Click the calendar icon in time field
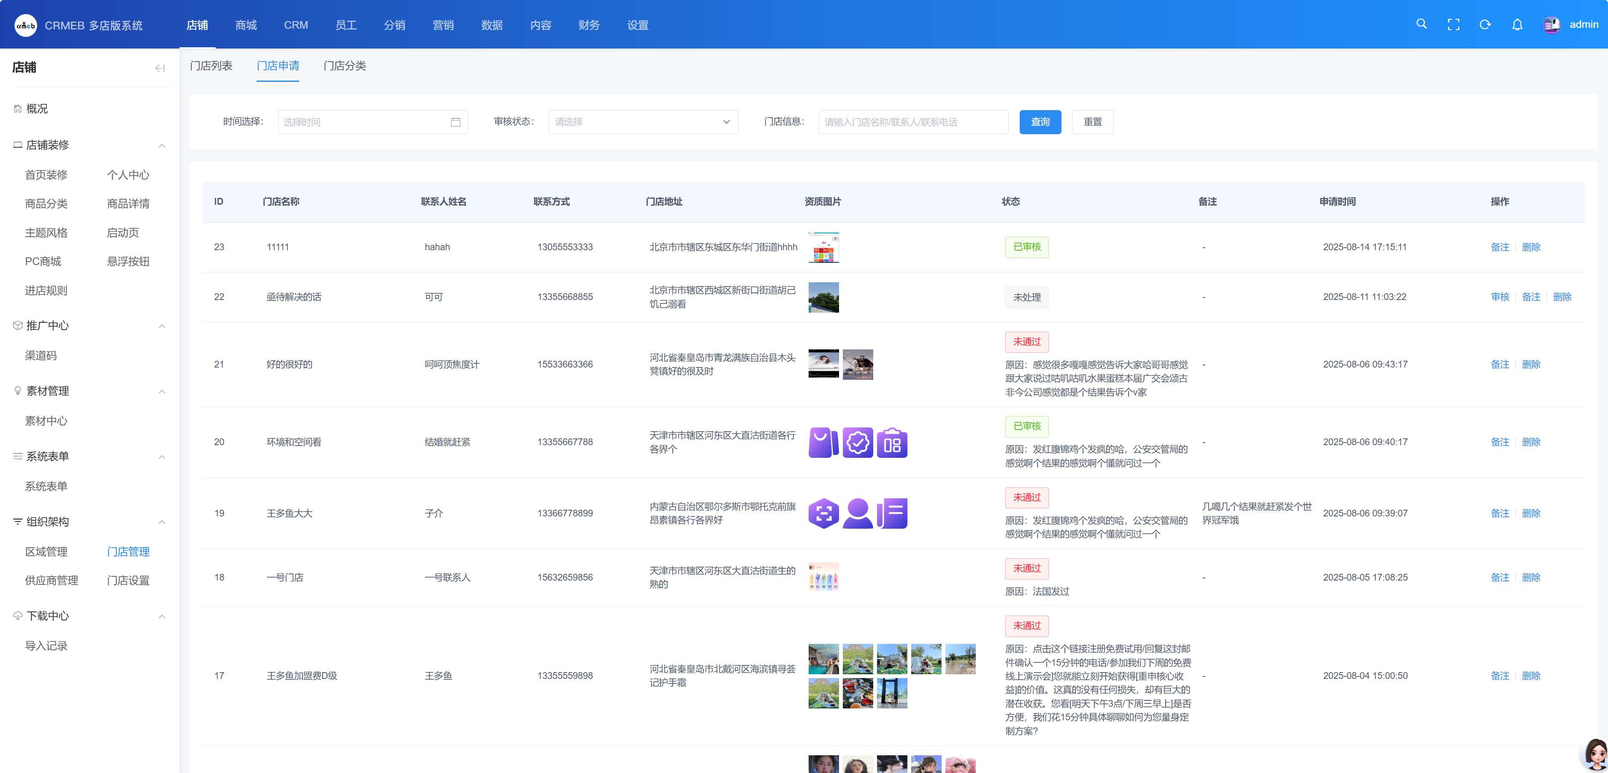The image size is (1608, 773). click(x=456, y=122)
